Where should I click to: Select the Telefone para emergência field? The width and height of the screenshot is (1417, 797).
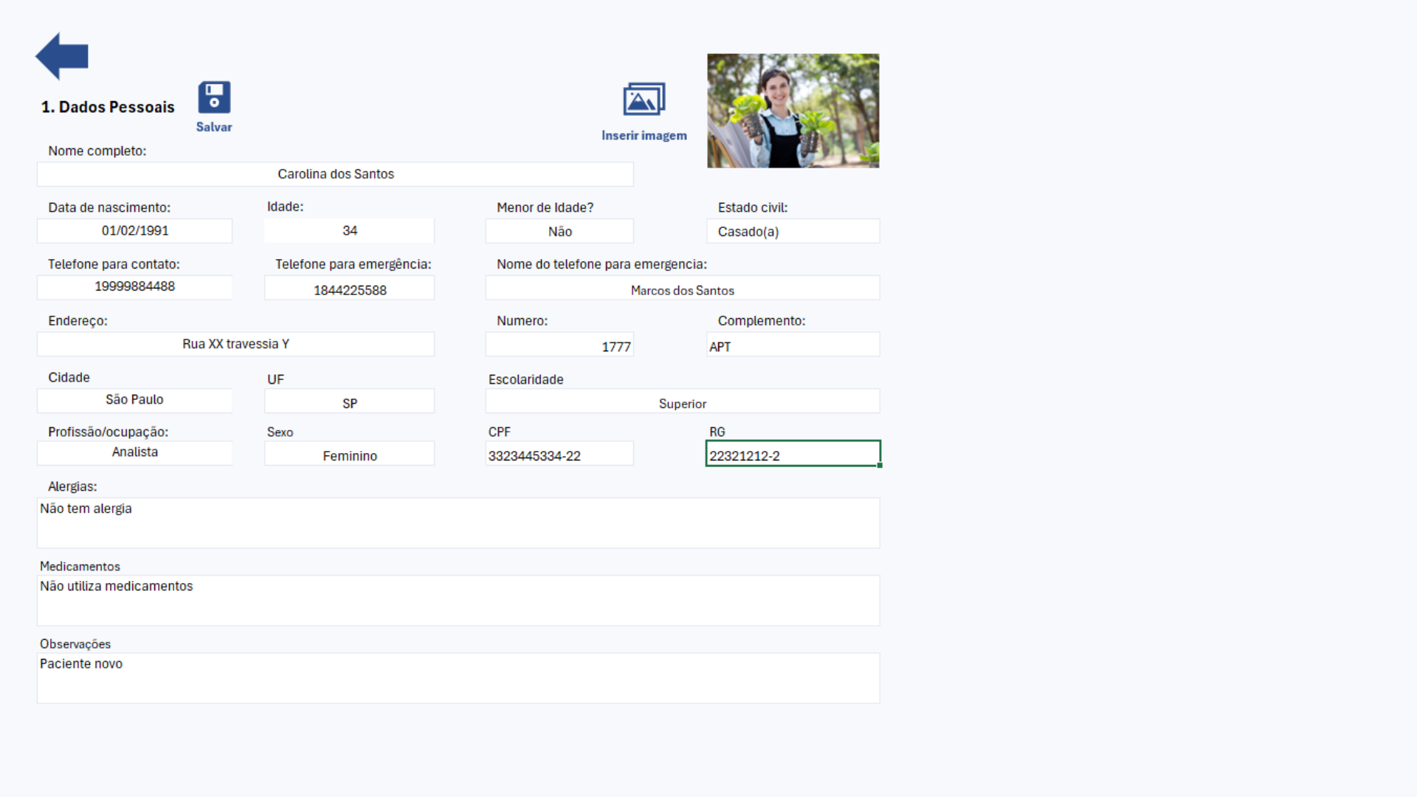pos(349,289)
